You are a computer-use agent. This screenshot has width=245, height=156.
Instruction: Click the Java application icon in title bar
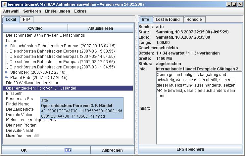pyautogui.click(x=5, y=4)
